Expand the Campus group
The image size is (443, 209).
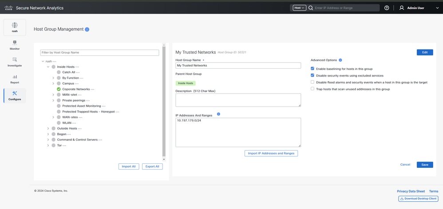(53, 83)
